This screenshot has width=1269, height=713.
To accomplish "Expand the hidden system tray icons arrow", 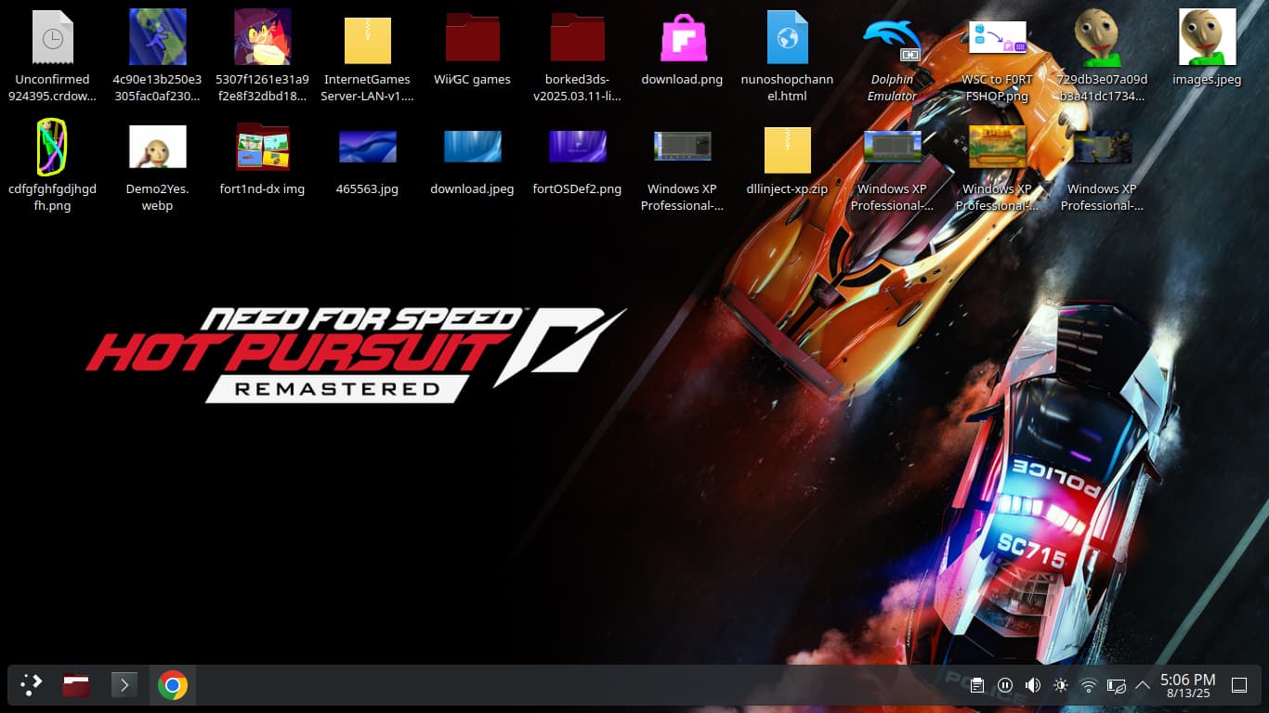I will coord(1143,685).
